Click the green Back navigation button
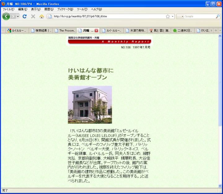The image size is (223, 194). [6, 16]
